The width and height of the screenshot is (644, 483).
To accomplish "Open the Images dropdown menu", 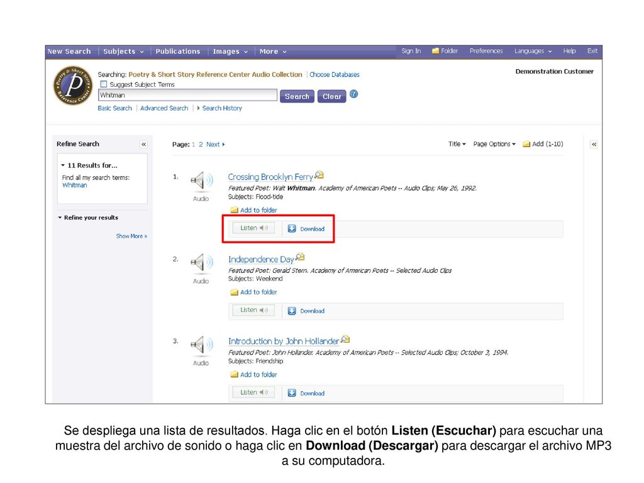I will [230, 52].
